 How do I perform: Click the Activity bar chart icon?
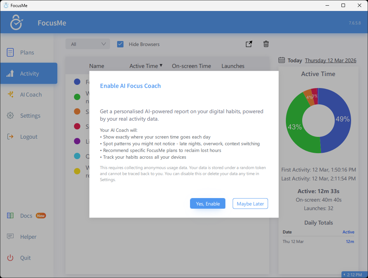[x=10, y=74]
